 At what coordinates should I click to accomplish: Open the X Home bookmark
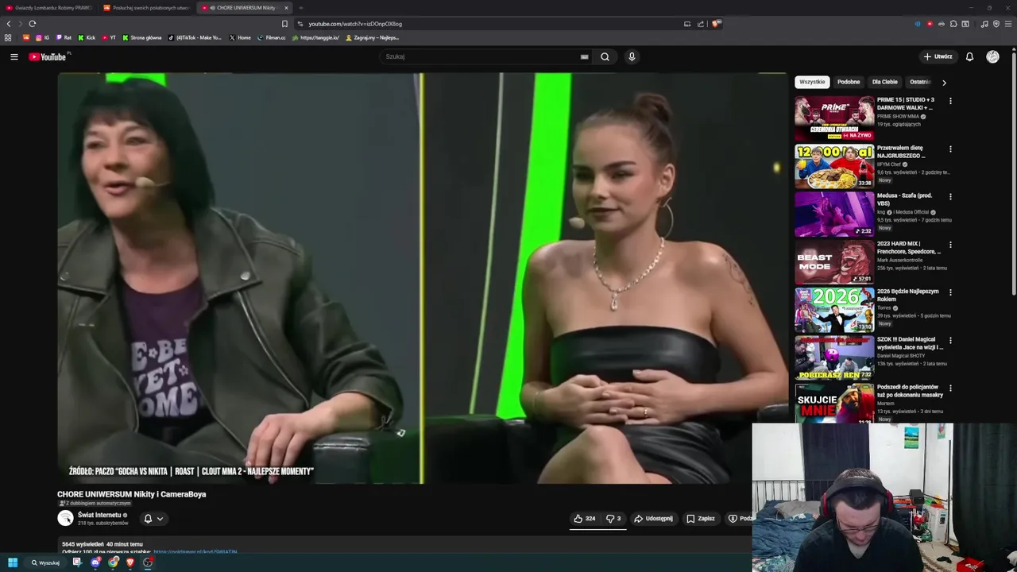tap(240, 37)
